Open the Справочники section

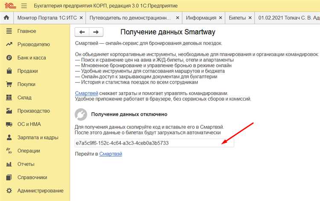(32, 178)
